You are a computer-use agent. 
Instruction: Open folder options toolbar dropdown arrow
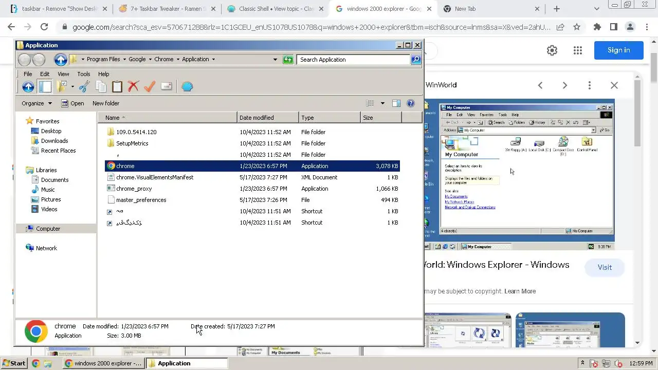72,87
